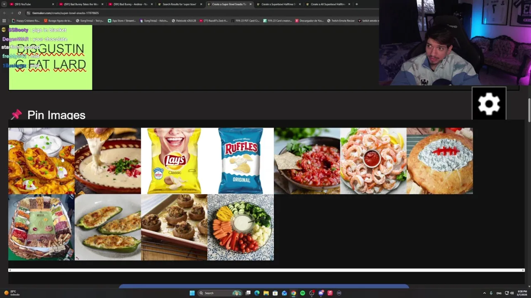This screenshot has height=298, width=531.
Task: Click the browser reload button
Action: click(19, 13)
